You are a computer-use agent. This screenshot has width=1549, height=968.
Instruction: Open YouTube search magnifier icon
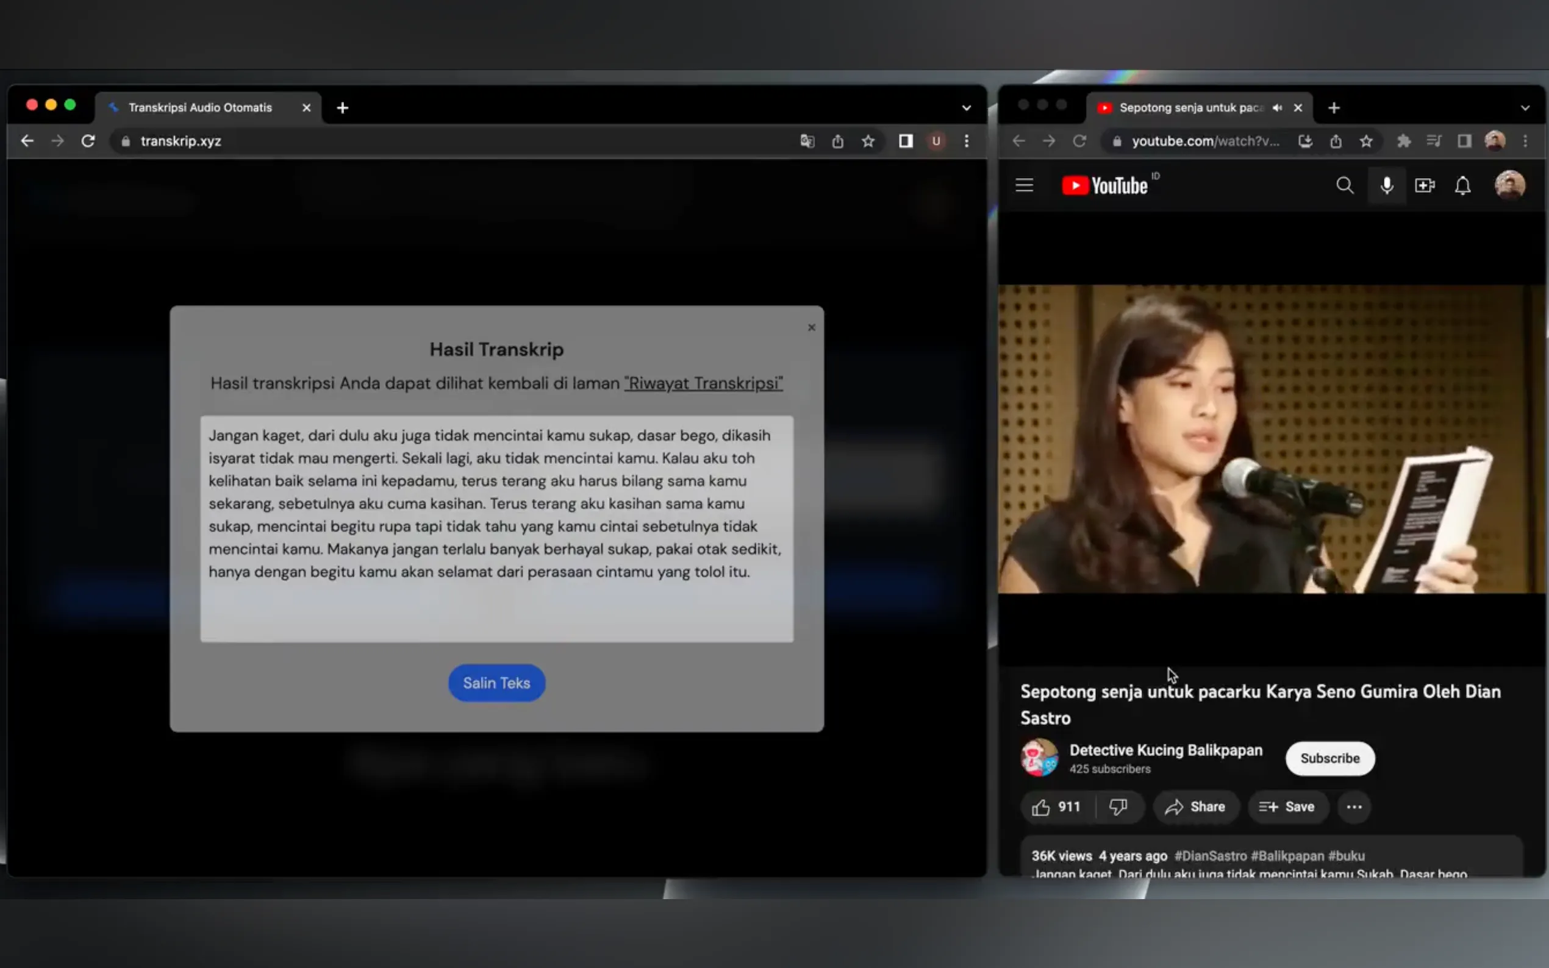pos(1345,186)
